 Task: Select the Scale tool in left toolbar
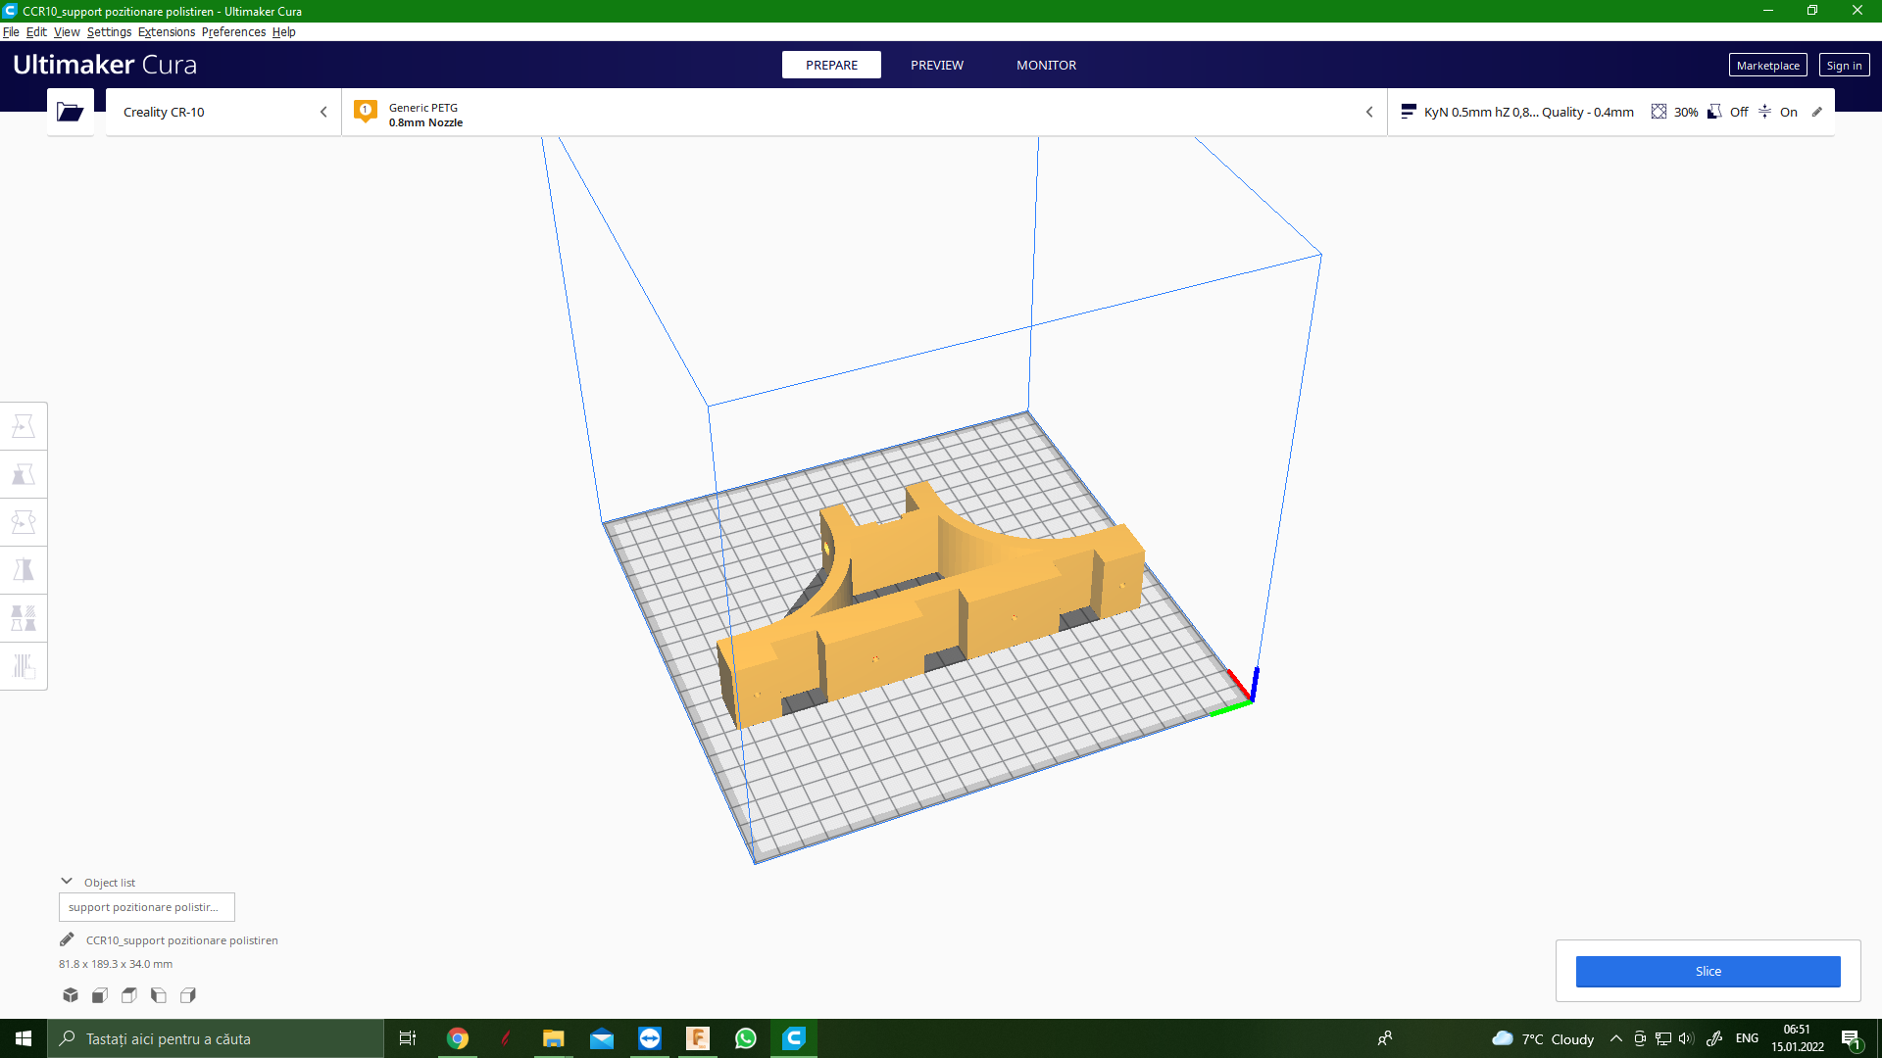click(x=24, y=474)
